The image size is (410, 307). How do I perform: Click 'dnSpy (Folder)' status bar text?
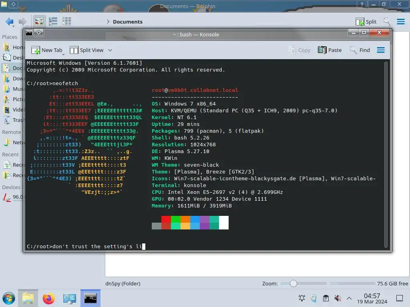pyautogui.click(x=123, y=283)
